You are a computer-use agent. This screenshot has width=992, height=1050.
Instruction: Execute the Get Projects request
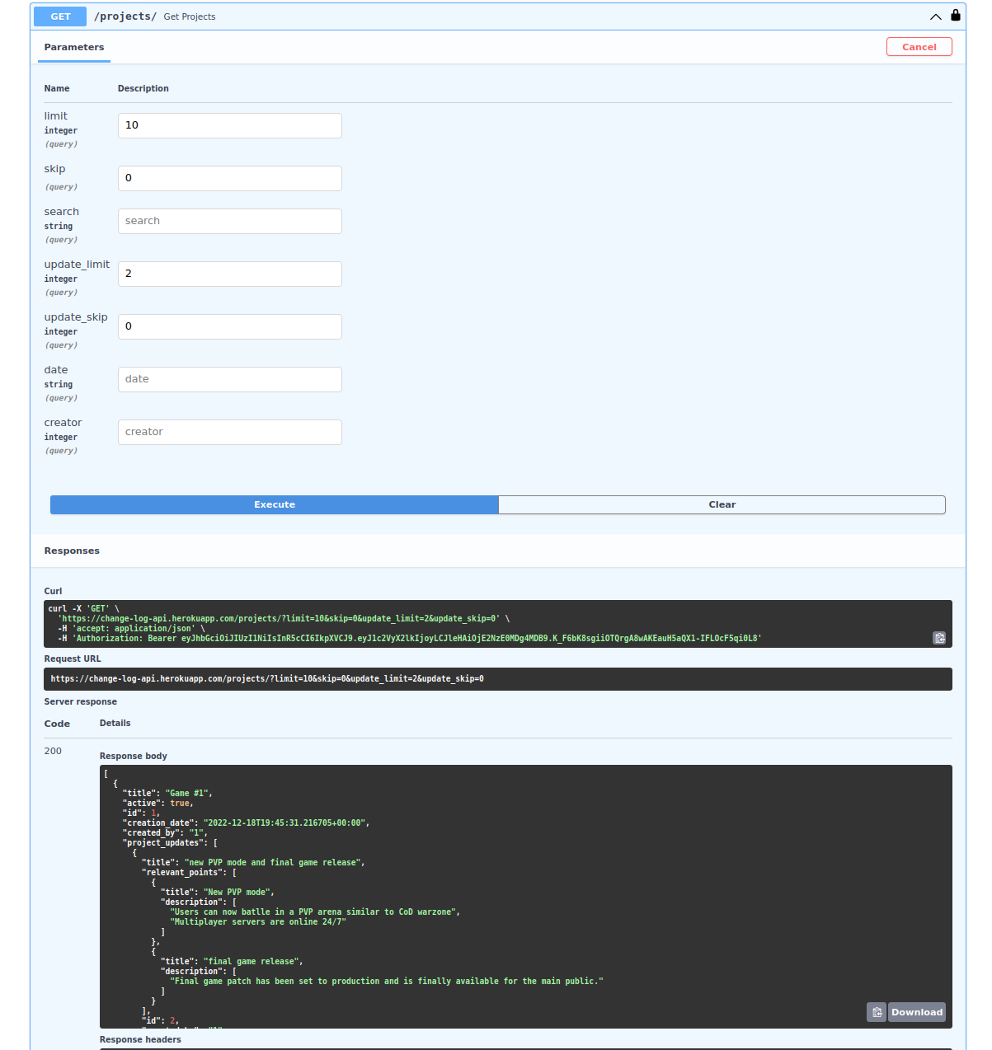[x=275, y=504]
